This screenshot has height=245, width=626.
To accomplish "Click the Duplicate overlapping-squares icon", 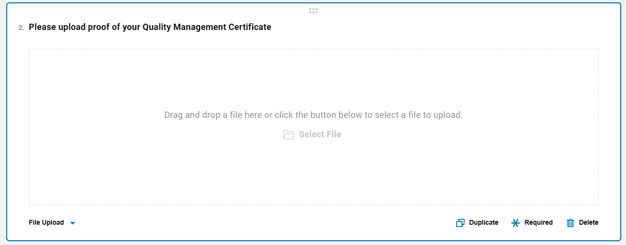I will pos(460,223).
